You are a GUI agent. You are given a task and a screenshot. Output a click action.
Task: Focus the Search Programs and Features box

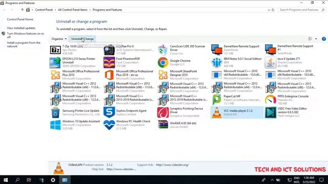click(x=301, y=10)
